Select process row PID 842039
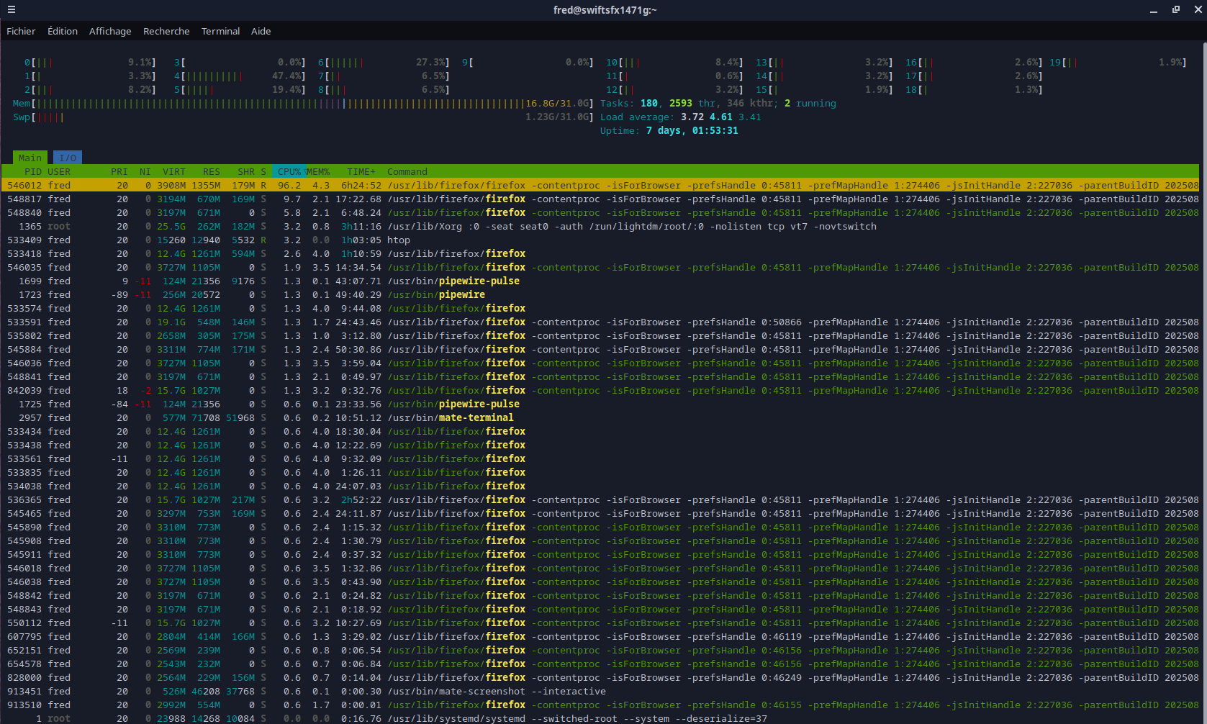Image resolution: width=1207 pixels, height=724 pixels. tap(600, 391)
